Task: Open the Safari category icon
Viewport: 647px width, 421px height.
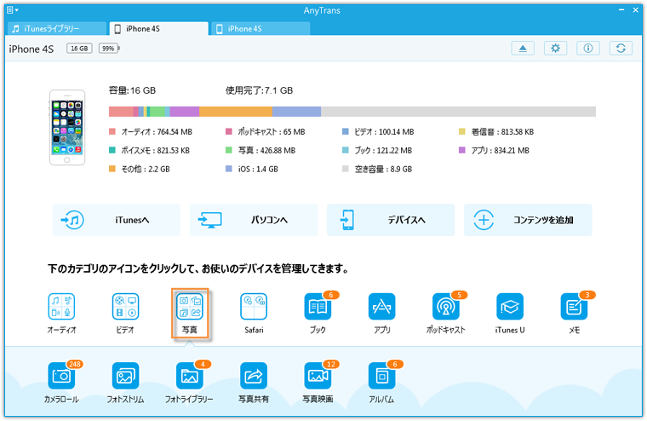Action: point(254,307)
